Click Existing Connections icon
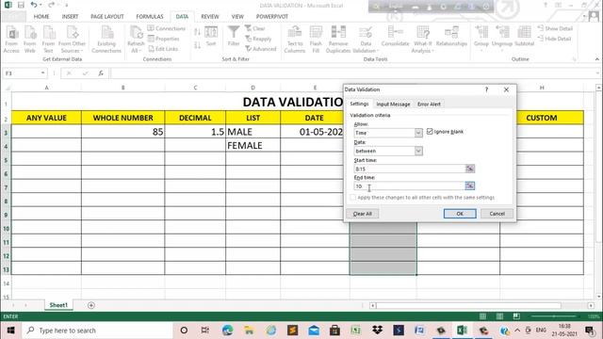 (x=106, y=40)
